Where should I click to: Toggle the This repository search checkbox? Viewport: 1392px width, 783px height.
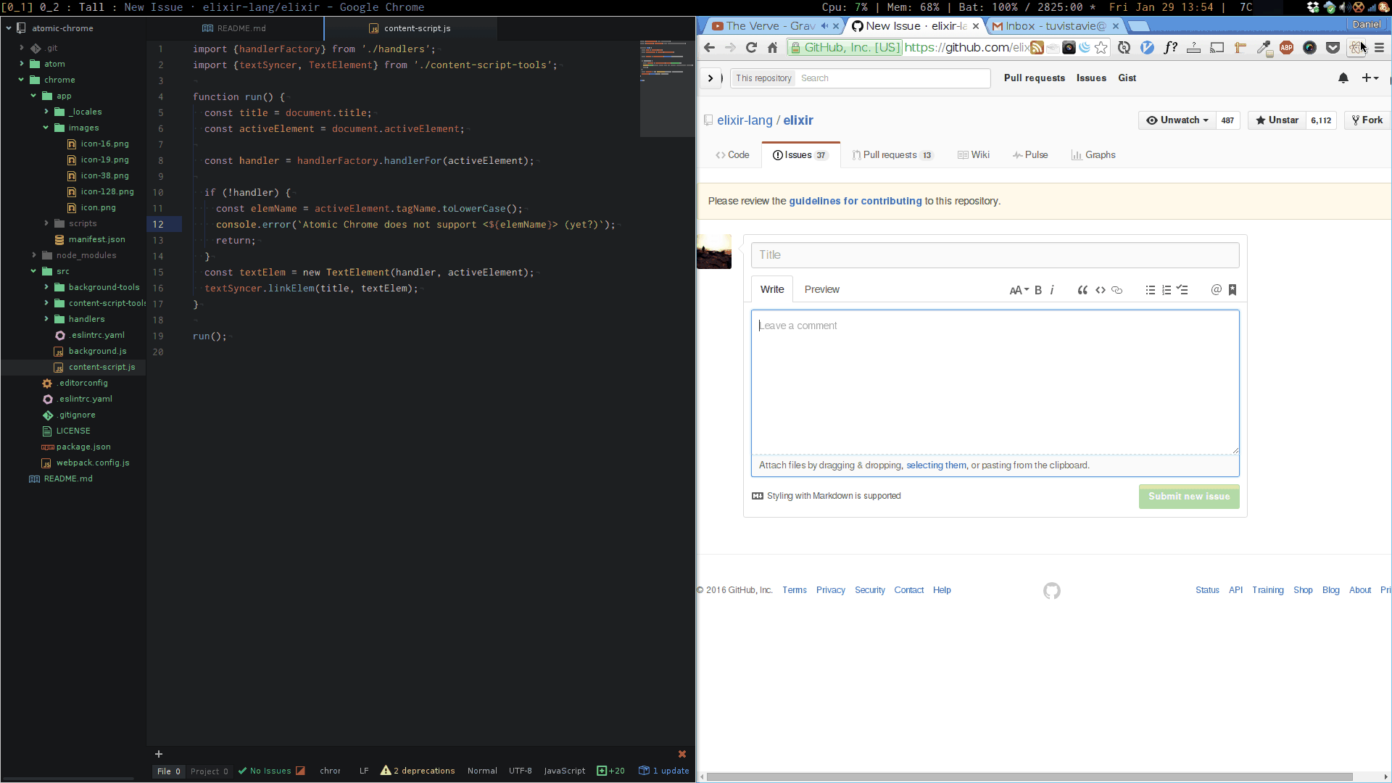764,78
